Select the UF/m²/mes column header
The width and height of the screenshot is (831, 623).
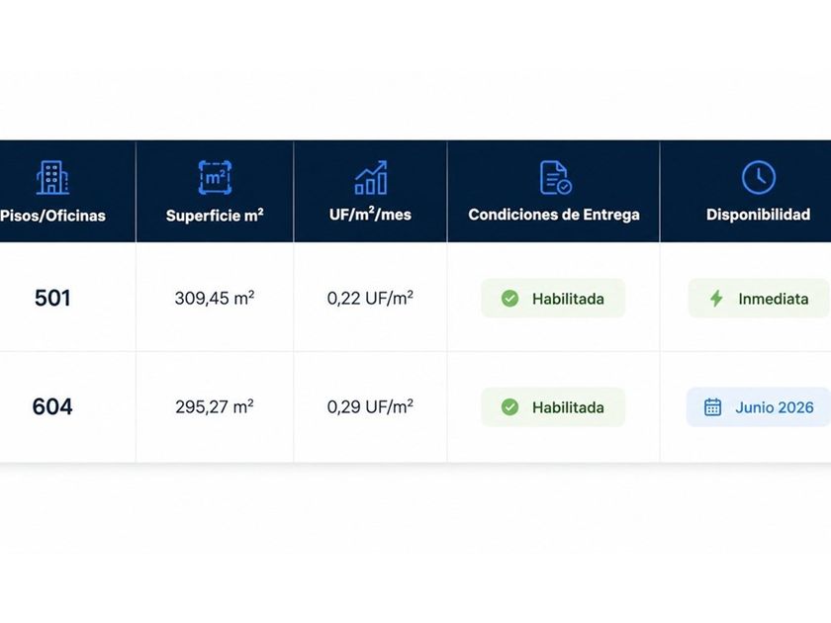[370, 215]
